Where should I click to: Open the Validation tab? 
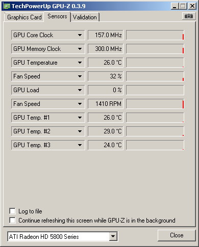click(x=85, y=17)
